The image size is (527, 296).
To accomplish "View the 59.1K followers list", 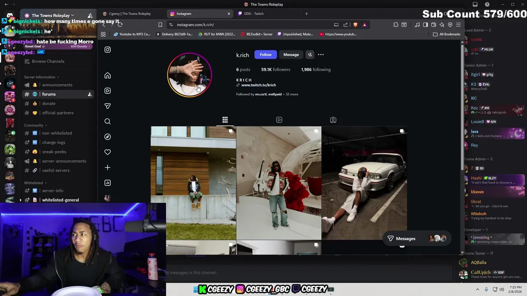I will coord(276,69).
